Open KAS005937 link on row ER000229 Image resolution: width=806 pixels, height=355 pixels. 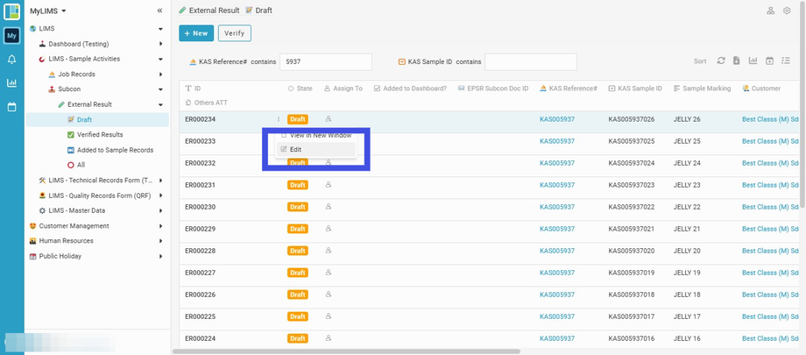coord(557,229)
